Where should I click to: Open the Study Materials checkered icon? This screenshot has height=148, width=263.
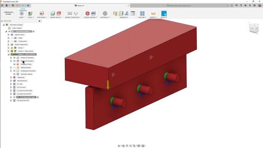pyautogui.click(x=105, y=14)
